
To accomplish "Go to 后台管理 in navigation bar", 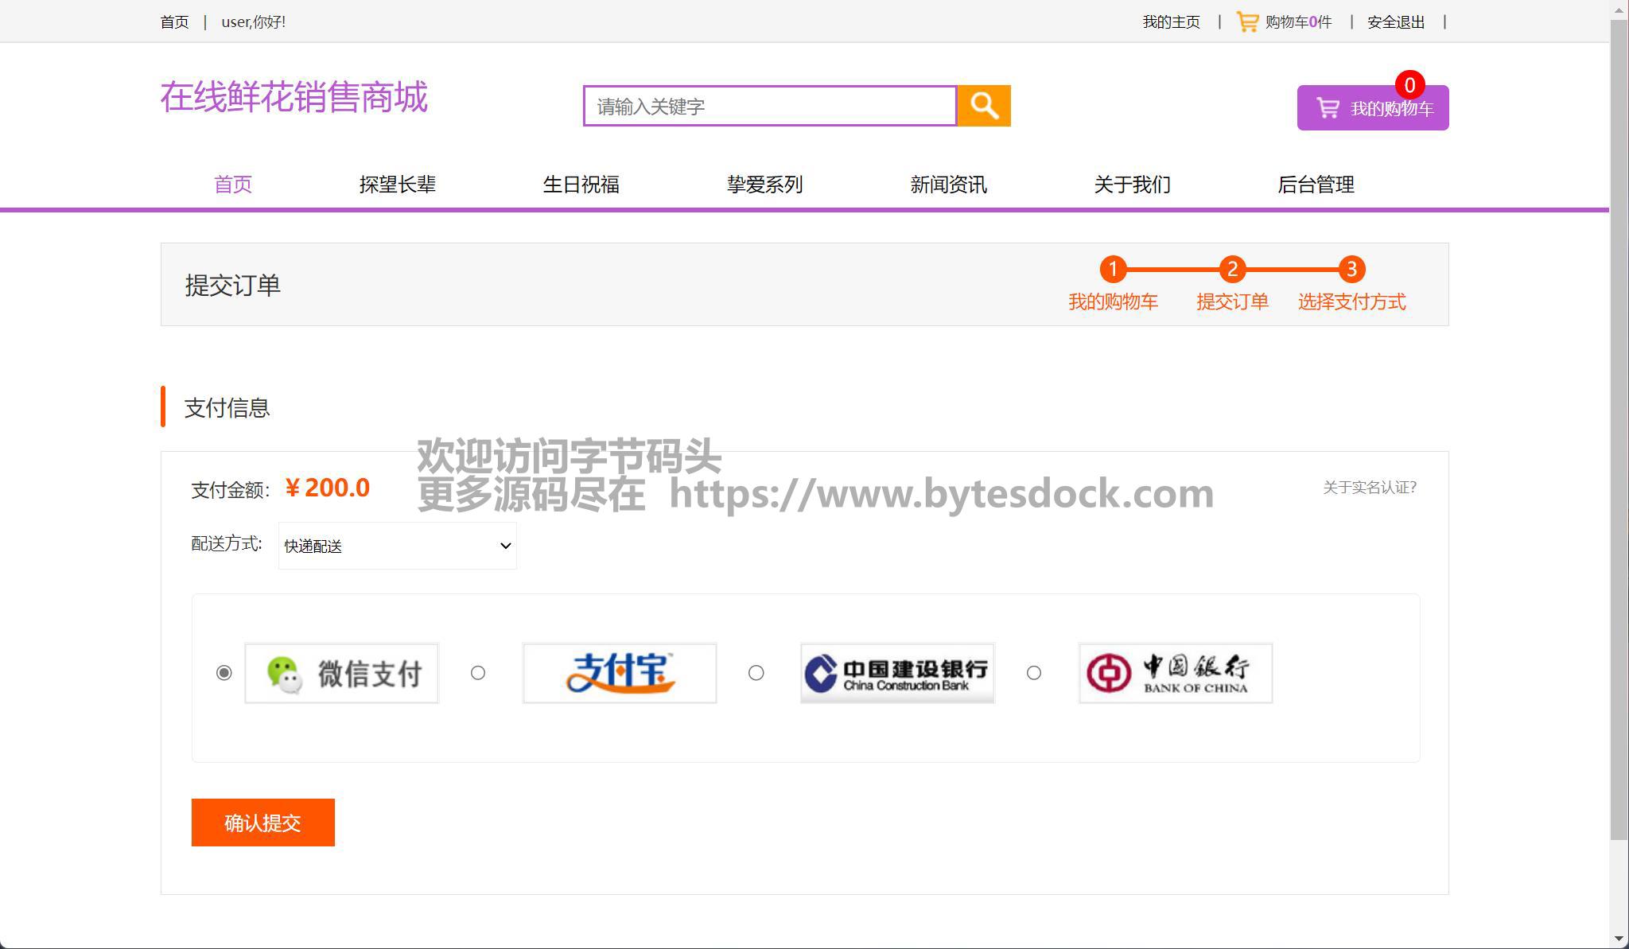I will pyautogui.click(x=1316, y=185).
